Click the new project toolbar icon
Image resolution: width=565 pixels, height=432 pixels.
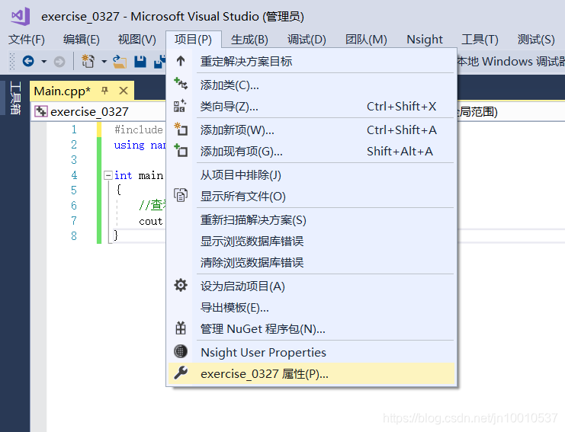click(x=88, y=61)
